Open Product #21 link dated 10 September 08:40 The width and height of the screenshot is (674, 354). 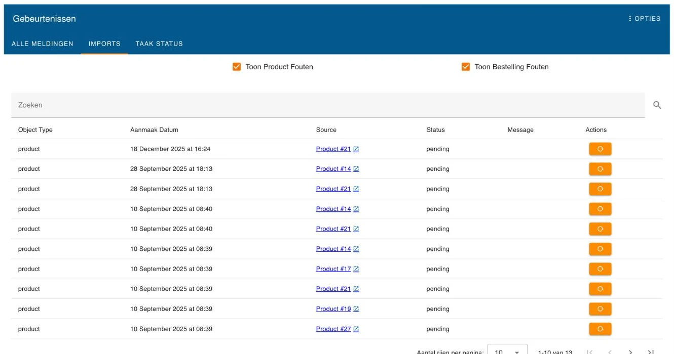click(x=333, y=229)
